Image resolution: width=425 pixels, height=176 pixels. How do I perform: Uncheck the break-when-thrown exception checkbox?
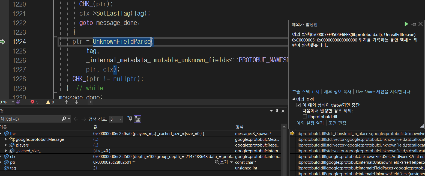coord(298,105)
